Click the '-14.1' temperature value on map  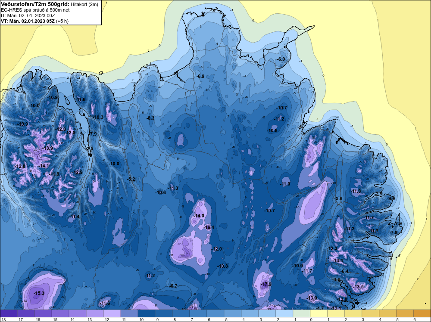pyautogui.click(x=44, y=166)
